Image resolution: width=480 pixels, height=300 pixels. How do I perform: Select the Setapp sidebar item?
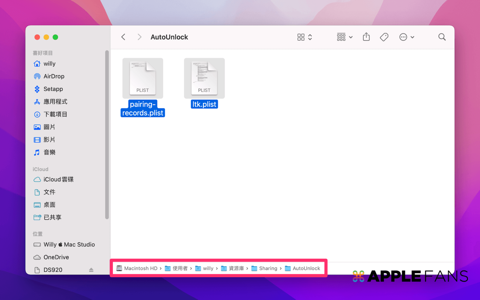click(53, 89)
